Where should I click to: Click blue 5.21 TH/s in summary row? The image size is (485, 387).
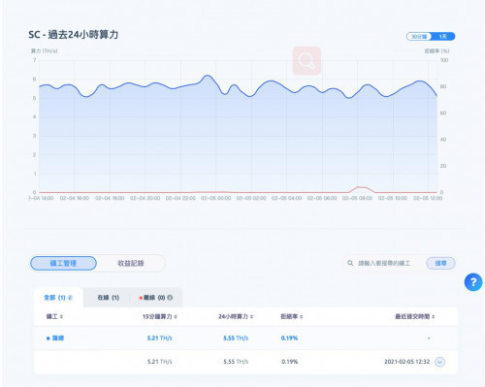[160, 339]
